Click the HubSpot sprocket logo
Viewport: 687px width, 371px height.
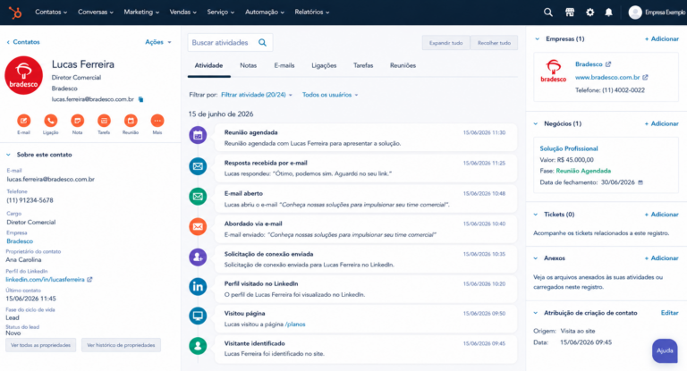pos(15,13)
